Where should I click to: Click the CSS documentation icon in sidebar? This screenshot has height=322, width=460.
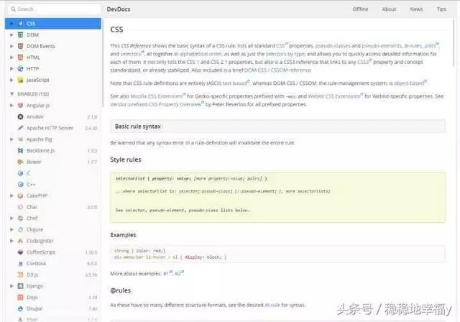coord(20,24)
